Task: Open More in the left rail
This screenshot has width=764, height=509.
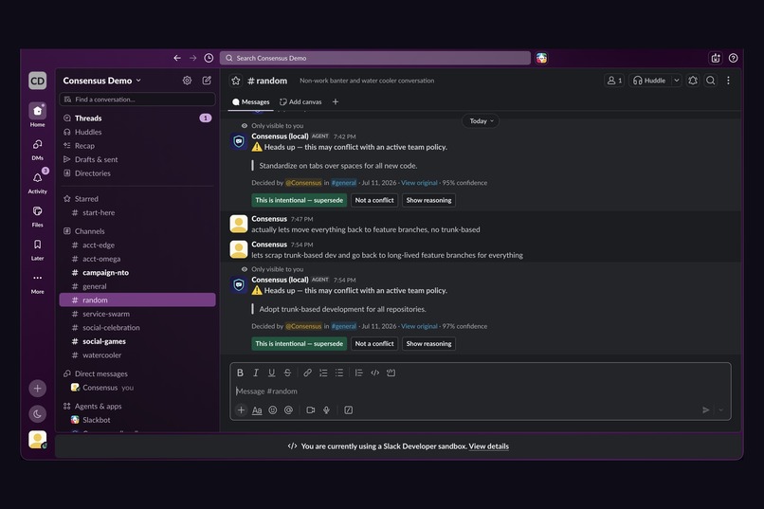Action: pyautogui.click(x=38, y=283)
